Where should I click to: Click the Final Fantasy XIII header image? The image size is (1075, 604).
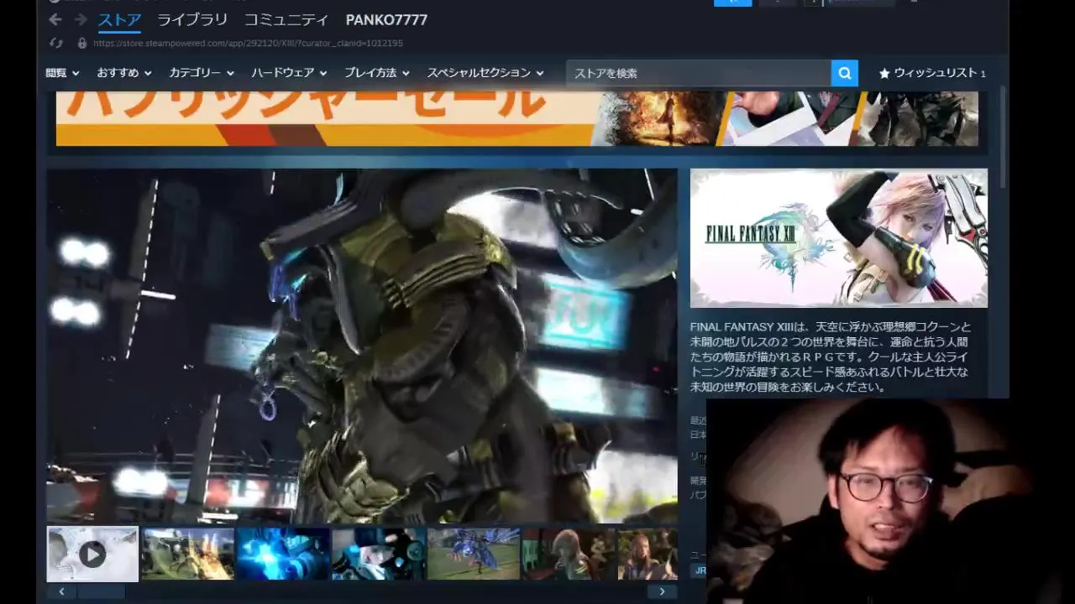839,238
